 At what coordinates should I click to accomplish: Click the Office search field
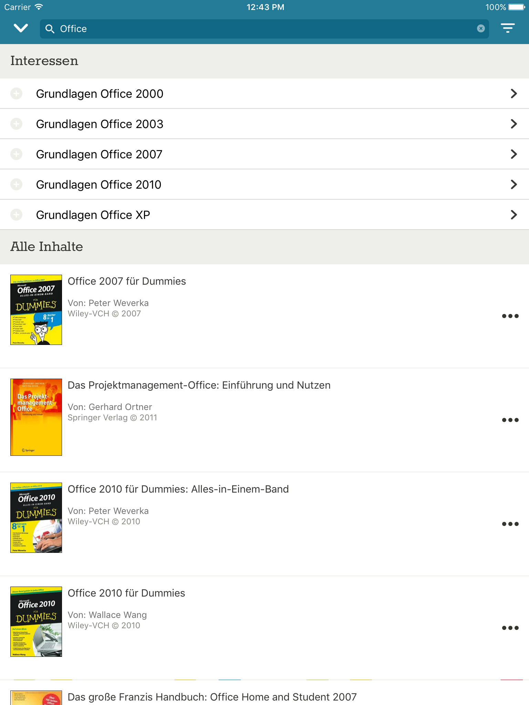click(x=264, y=29)
